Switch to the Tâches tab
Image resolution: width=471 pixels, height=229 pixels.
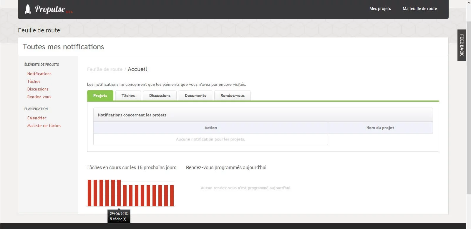pyautogui.click(x=128, y=95)
